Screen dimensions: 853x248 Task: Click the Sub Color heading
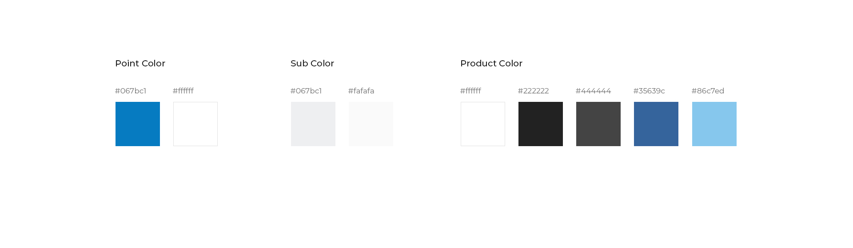click(x=312, y=63)
